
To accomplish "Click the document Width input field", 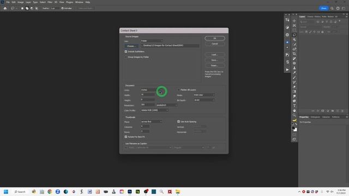I will (148, 95).
